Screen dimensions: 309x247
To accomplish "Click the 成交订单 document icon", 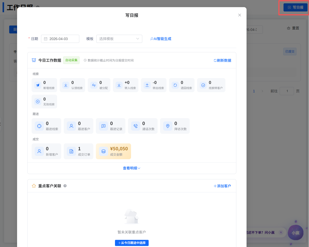I will (x=71, y=151).
